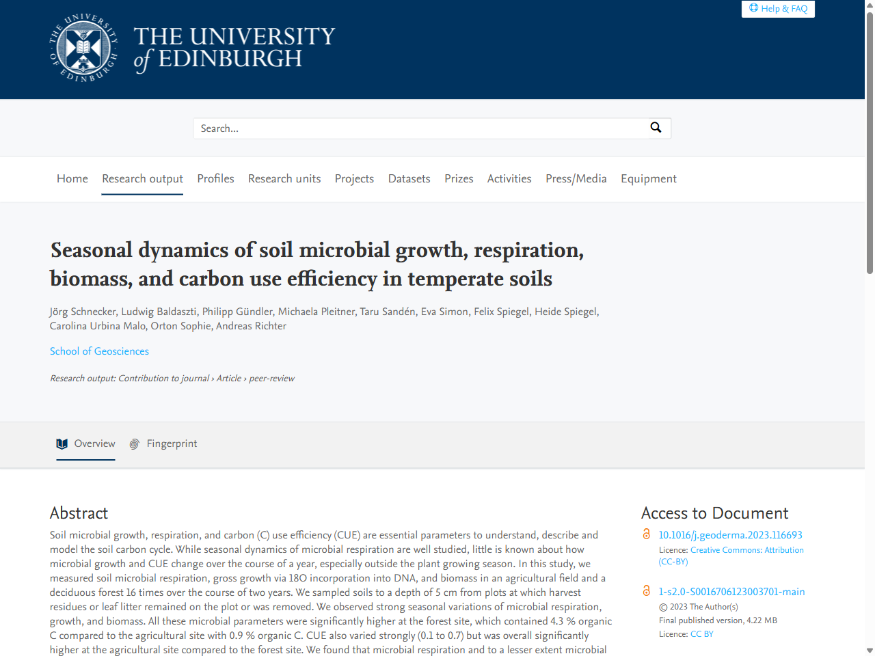Viewport: 875px width, 656px height.
Task: Follow the School of Geosciences link
Action: (x=99, y=351)
